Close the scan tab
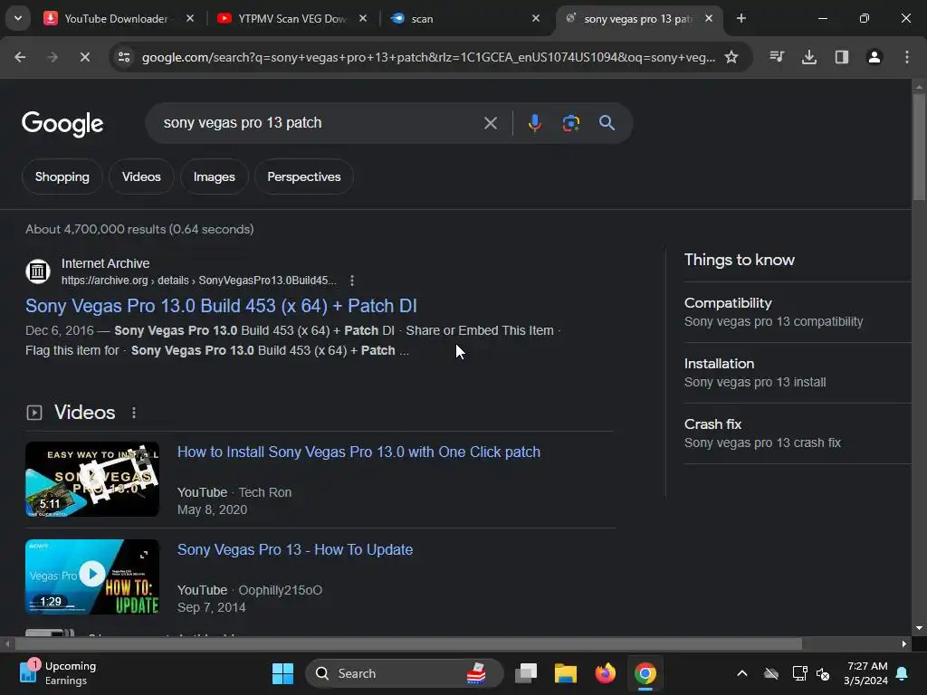 point(536,19)
